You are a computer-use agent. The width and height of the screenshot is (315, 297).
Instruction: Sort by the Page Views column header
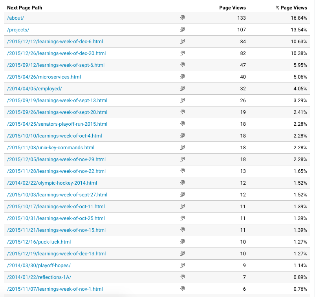click(232, 7)
